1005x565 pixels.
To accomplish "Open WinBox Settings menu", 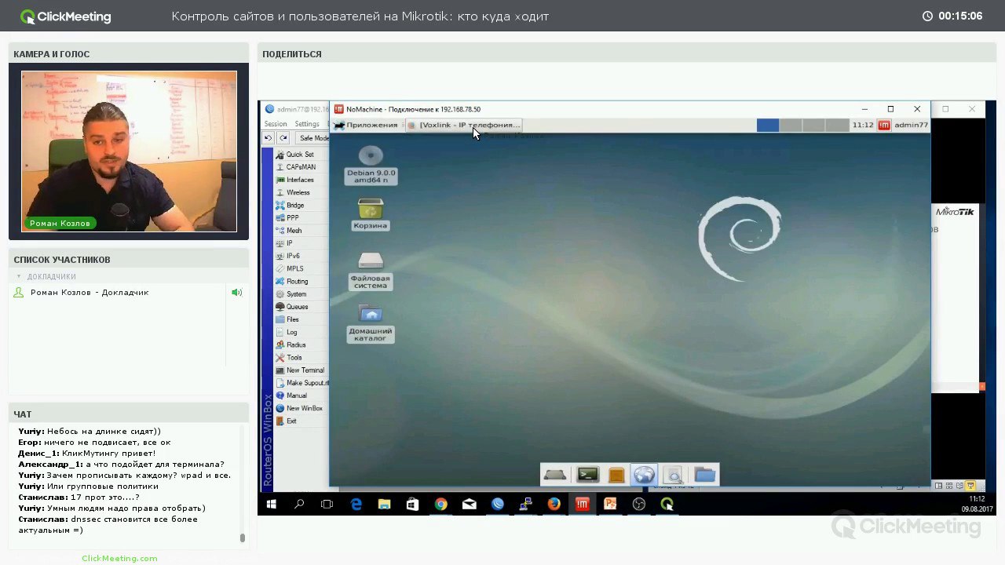I will 307,124.
